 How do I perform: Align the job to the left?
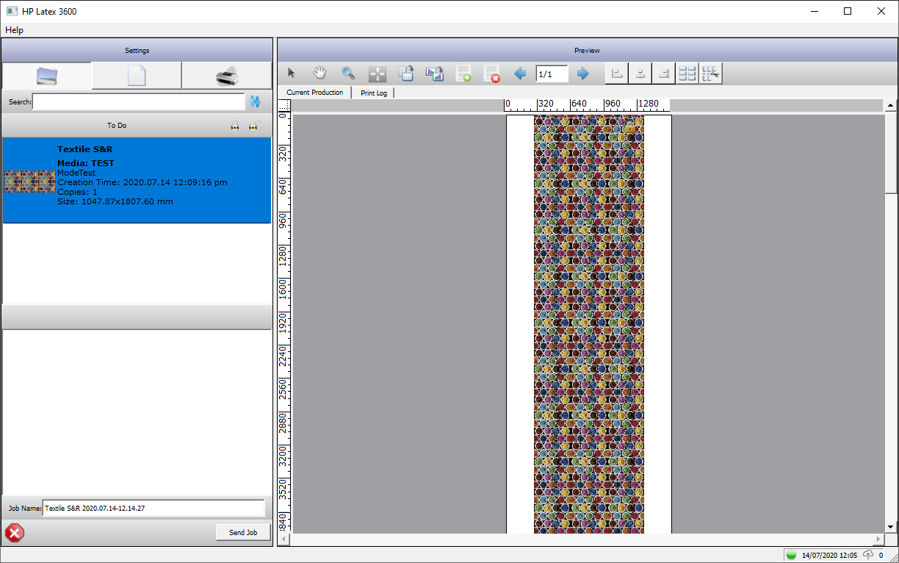617,73
